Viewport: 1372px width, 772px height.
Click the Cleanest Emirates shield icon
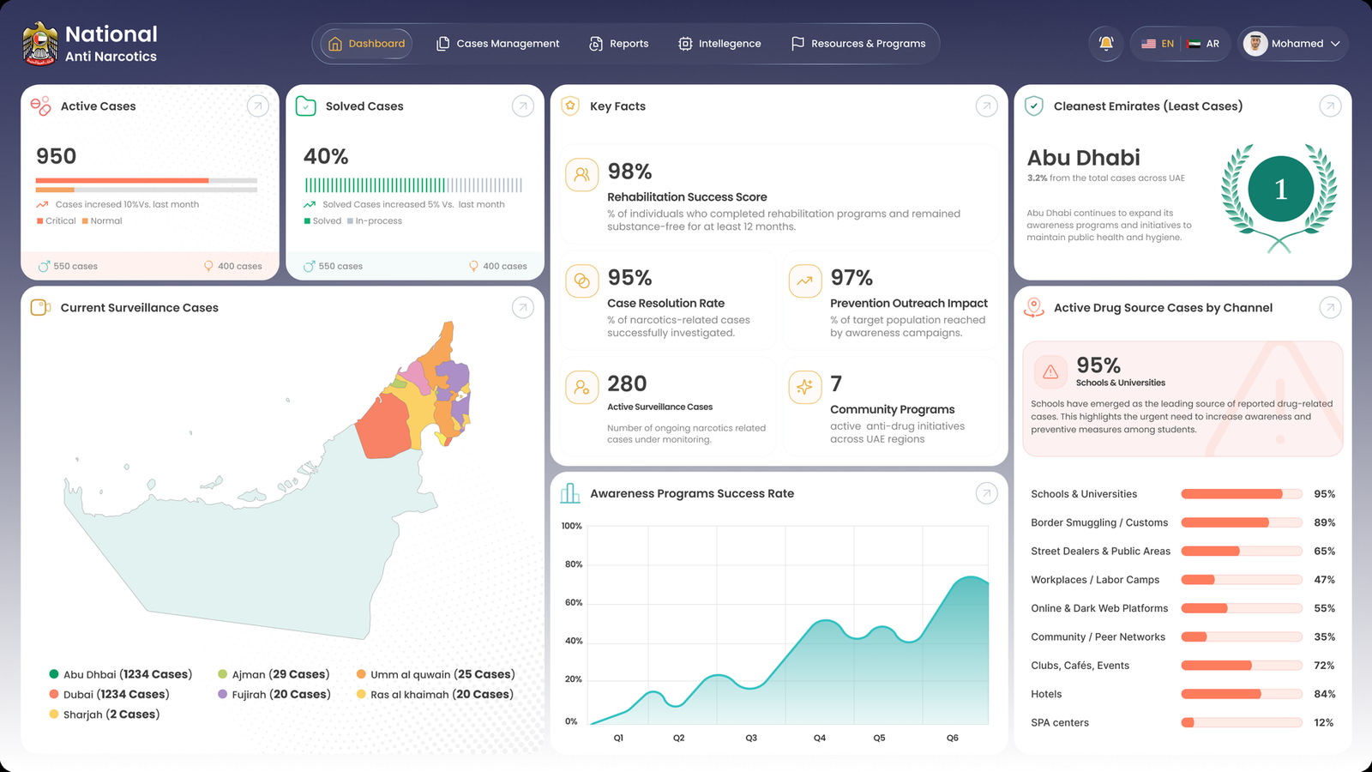(1034, 106)
